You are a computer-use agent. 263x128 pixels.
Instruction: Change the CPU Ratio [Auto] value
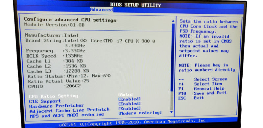click(126, 94)
